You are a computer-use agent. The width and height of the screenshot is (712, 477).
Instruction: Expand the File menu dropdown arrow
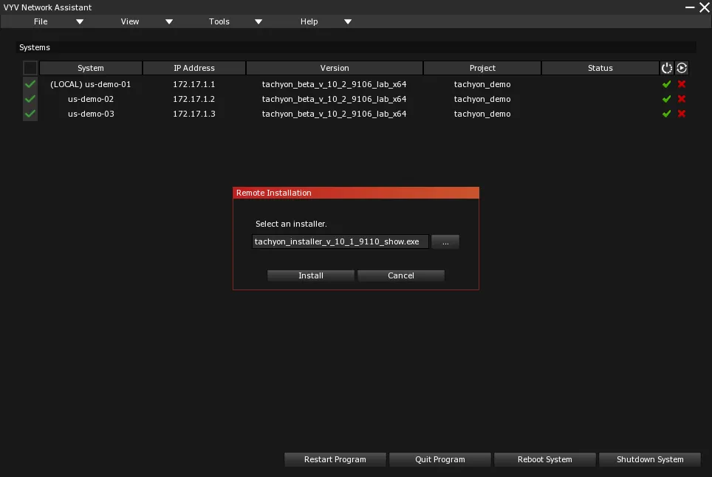[x=80, y=22]
